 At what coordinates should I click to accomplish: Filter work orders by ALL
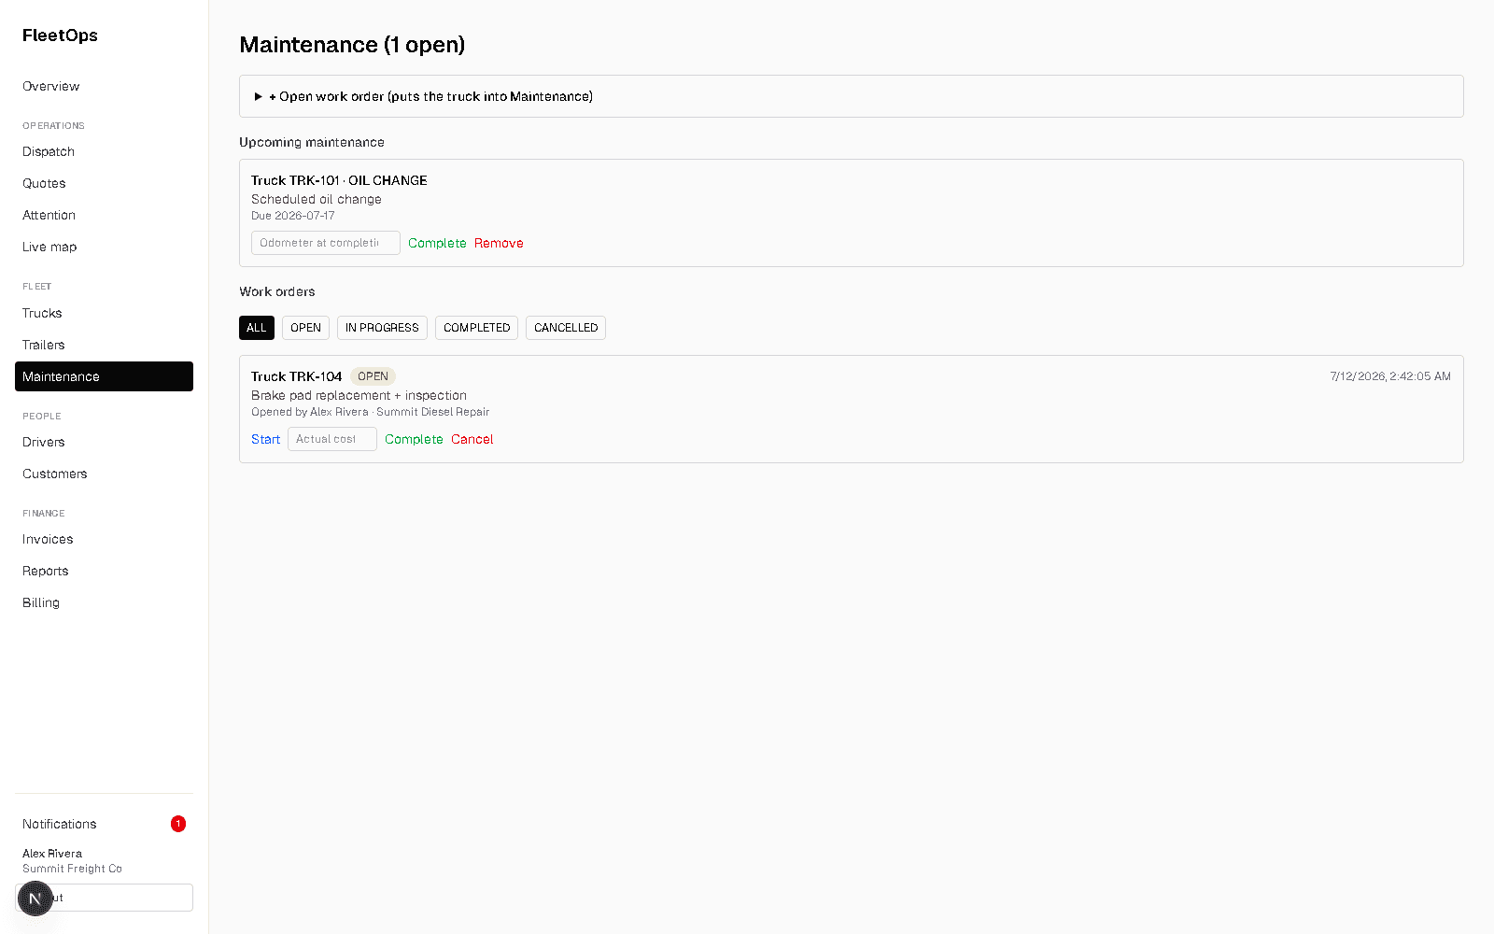(257, 328)
